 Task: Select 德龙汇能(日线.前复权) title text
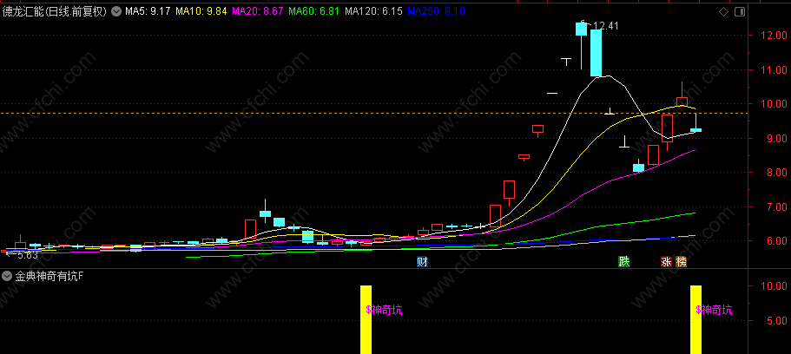(x=55, y=11)
